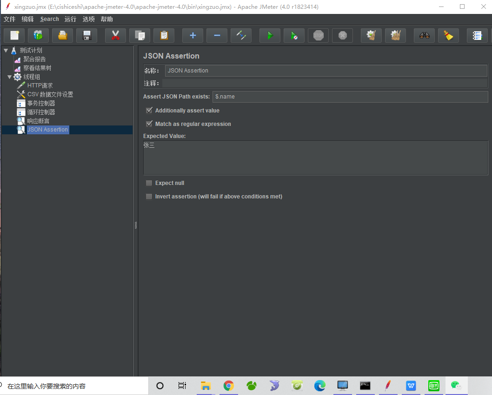Open the Search menu
The width and height of the screenshot is (492, 395).
pos(50,19)
